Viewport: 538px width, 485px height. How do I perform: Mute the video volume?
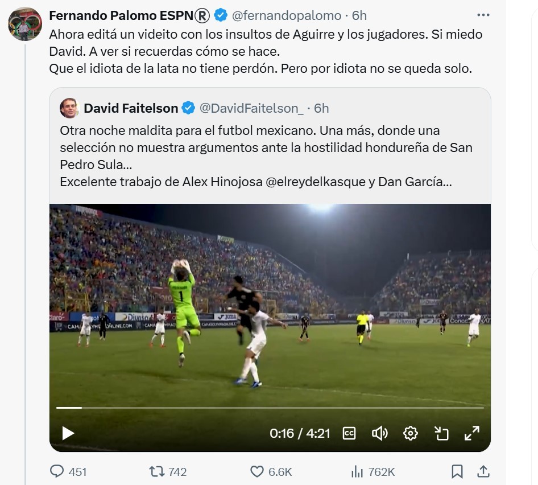[380, 433]
